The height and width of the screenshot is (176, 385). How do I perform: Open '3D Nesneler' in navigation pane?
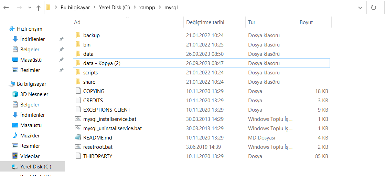pos(34,94)
